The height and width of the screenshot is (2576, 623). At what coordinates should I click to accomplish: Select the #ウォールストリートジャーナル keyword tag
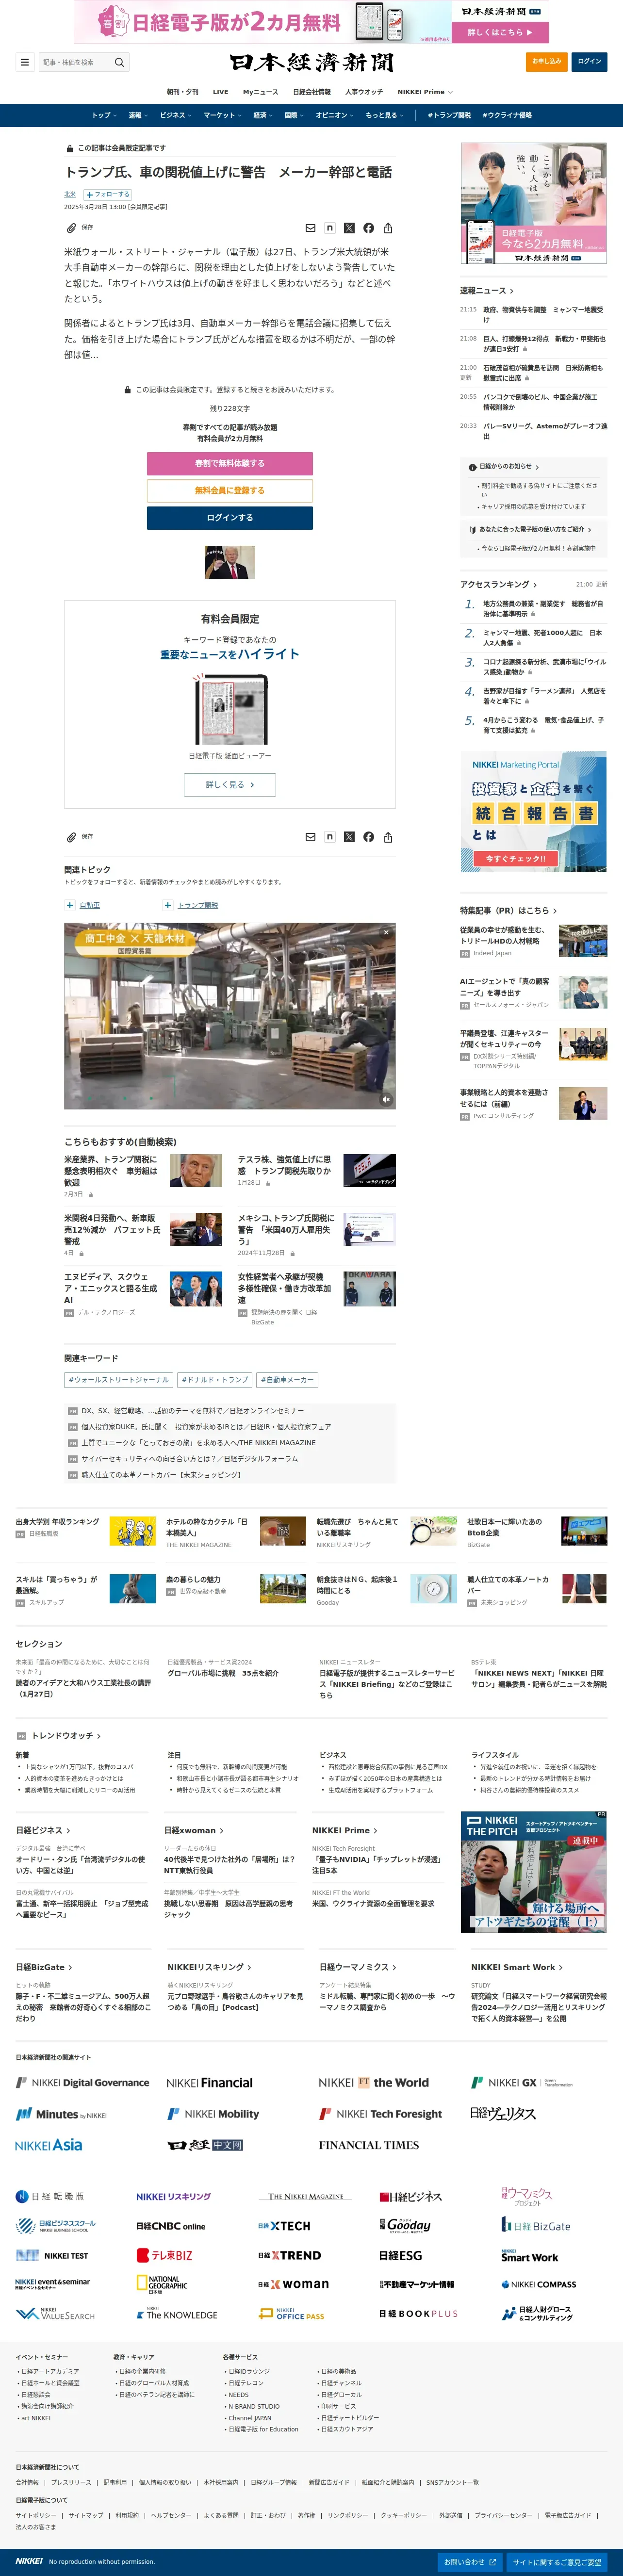[x=119, y=1380]
